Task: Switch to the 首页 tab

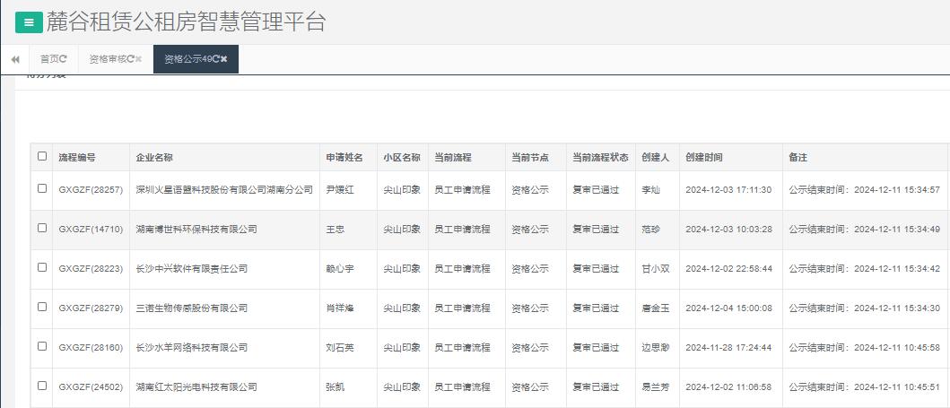Action: coord(48,59)
